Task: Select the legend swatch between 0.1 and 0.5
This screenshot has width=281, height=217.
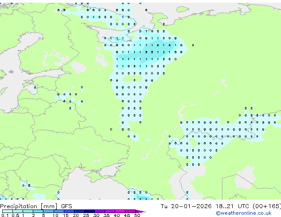Action: click(8, 211)
